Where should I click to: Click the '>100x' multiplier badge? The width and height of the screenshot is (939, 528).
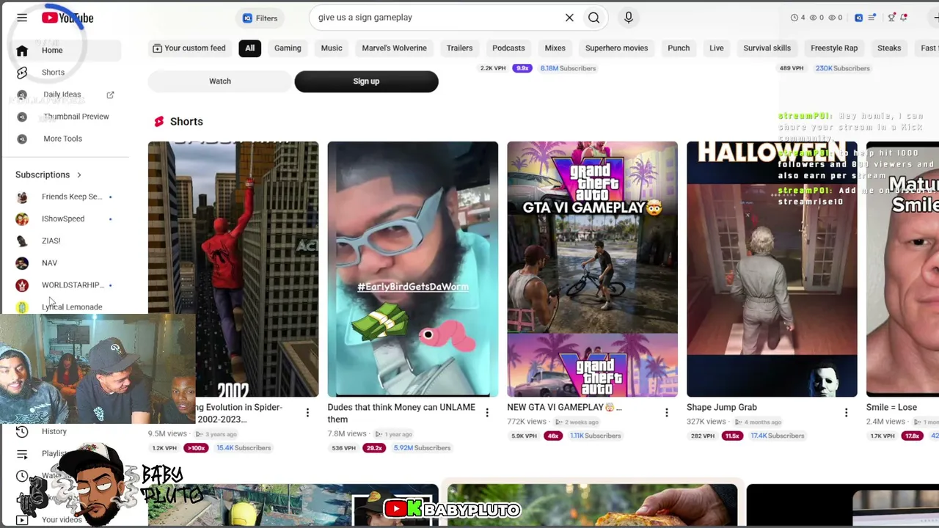click(196, 448)
